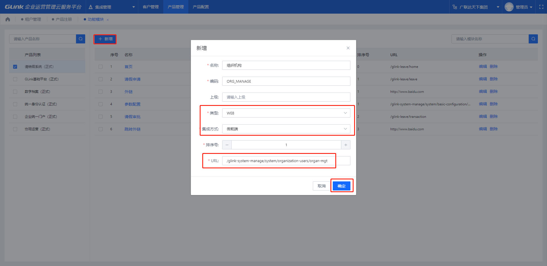Click 编辑 for the 首页 row
This screenshot has width=547, height=266.
[483, 66]
